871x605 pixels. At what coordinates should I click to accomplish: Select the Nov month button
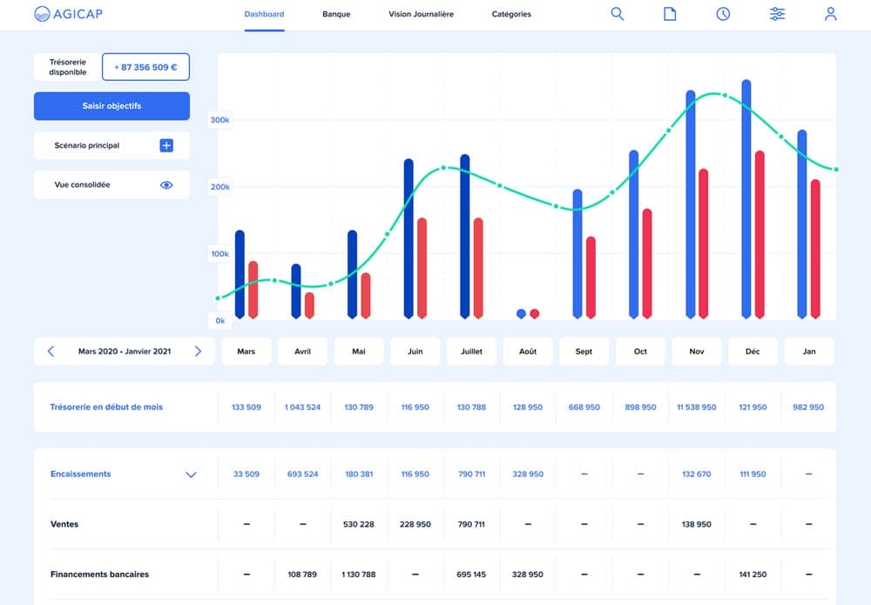coord(697,352)
